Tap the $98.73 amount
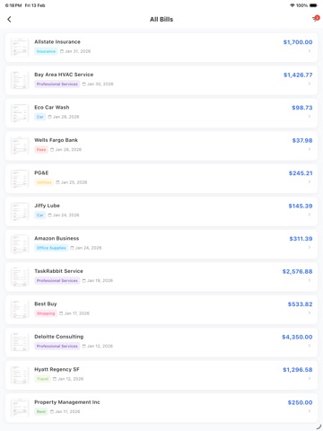 (302, 108)
